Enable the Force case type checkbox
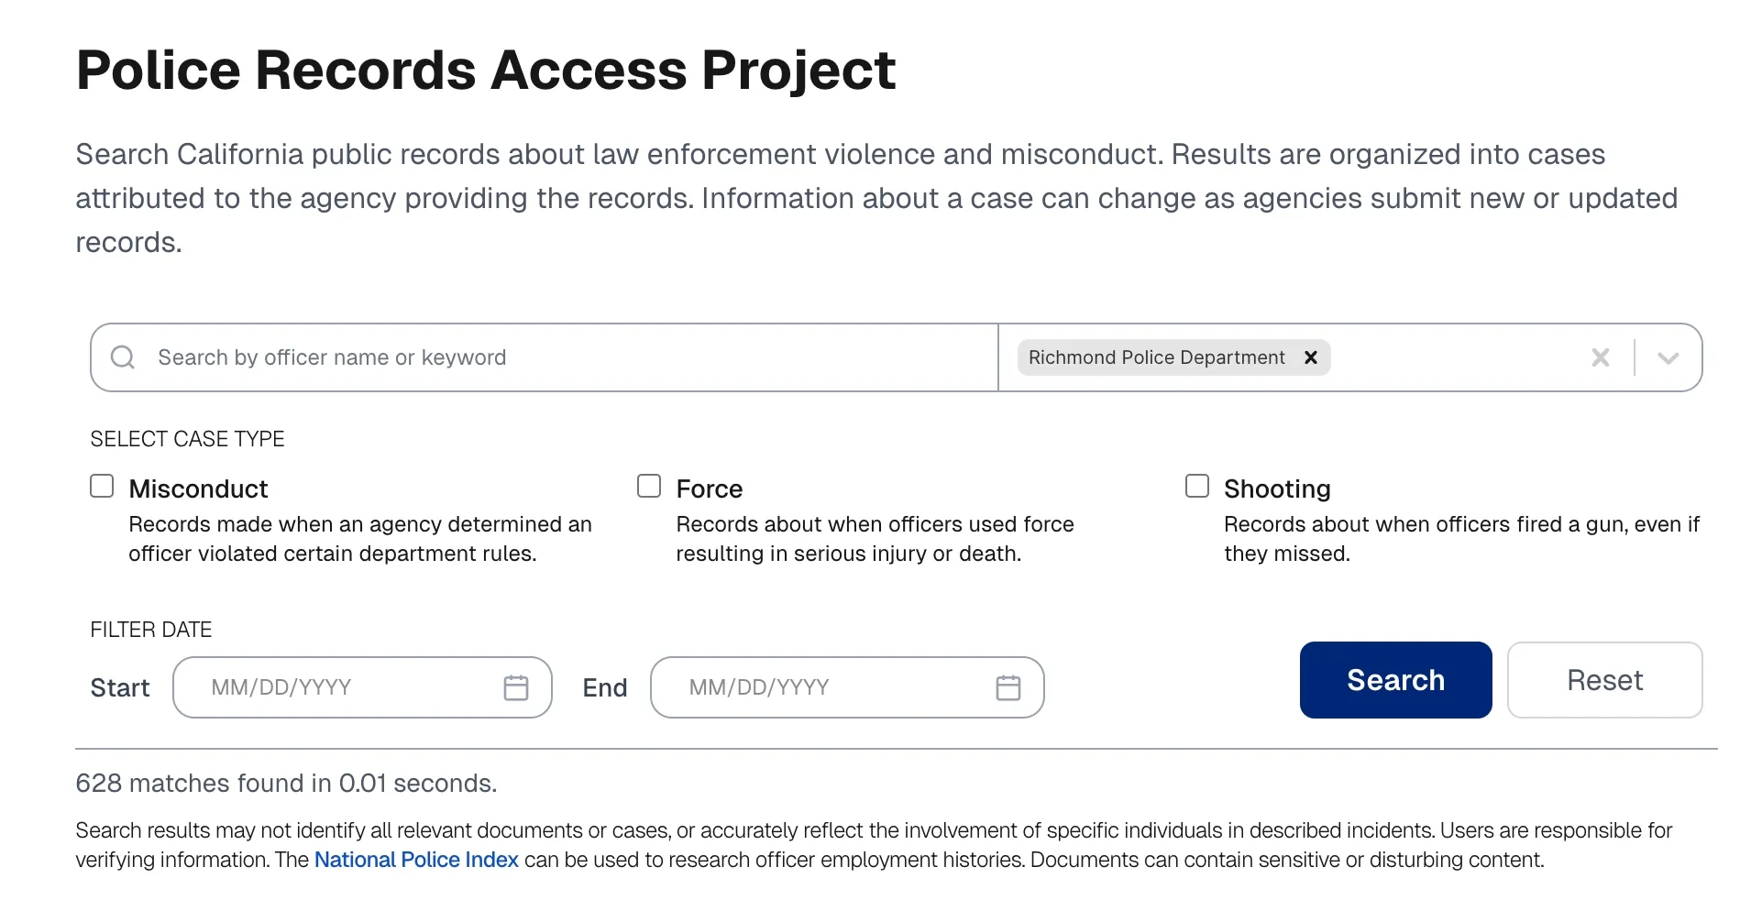The image size is (1740, 900). click(649, 486)
